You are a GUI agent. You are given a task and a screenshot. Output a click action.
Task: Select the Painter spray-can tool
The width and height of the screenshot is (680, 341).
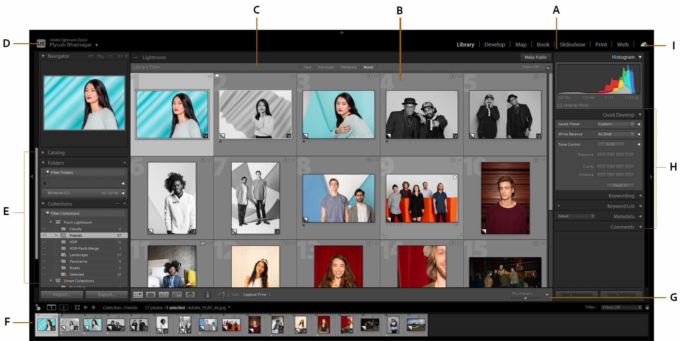[208, 295]
